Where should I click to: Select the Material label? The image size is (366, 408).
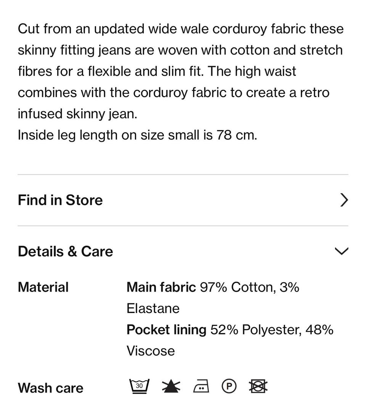(x=43, y=287)
